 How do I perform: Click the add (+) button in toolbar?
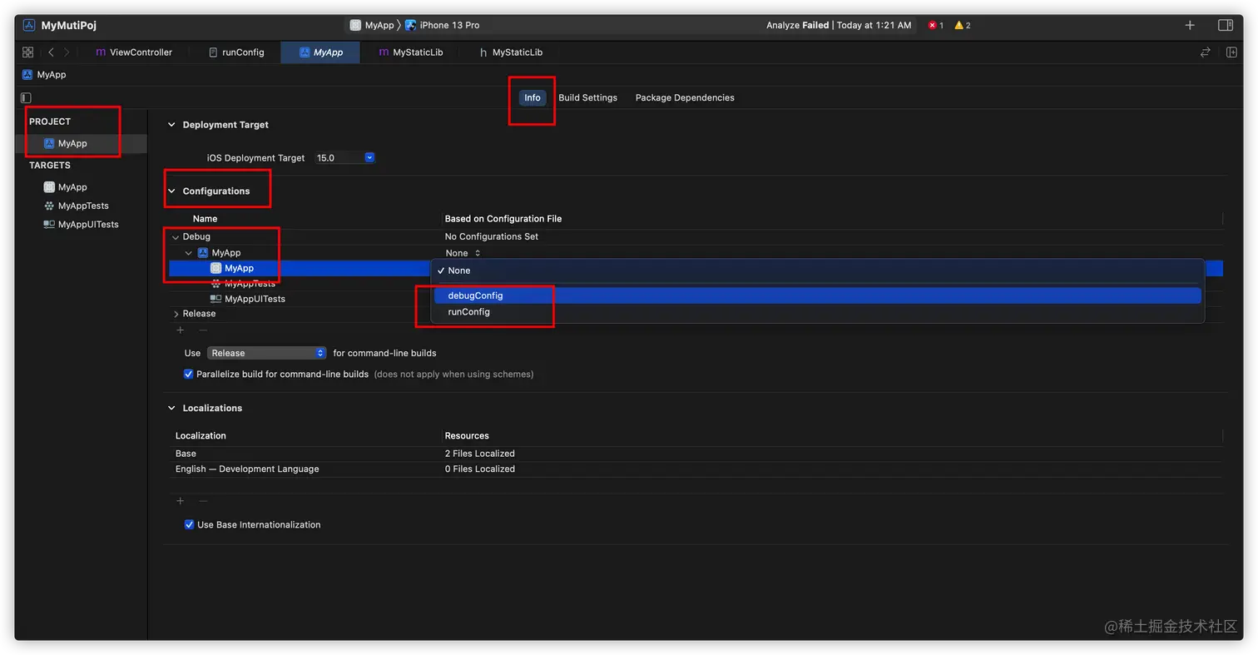click(x=1190, y=25)
